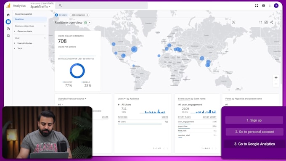Open the three-dot more options menu

pyautogui.click(x=270, y=5)
